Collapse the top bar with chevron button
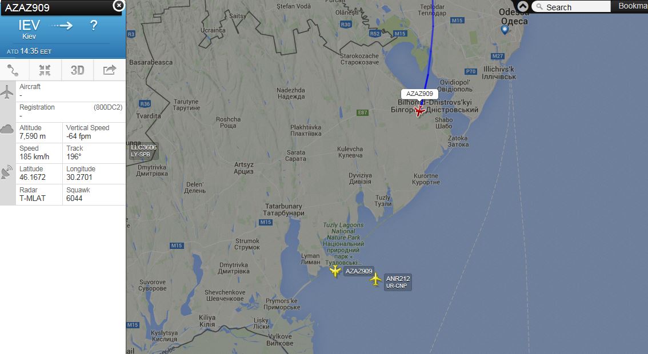The image size is (648, 354). pyautogui.click(x=523, y=6)
